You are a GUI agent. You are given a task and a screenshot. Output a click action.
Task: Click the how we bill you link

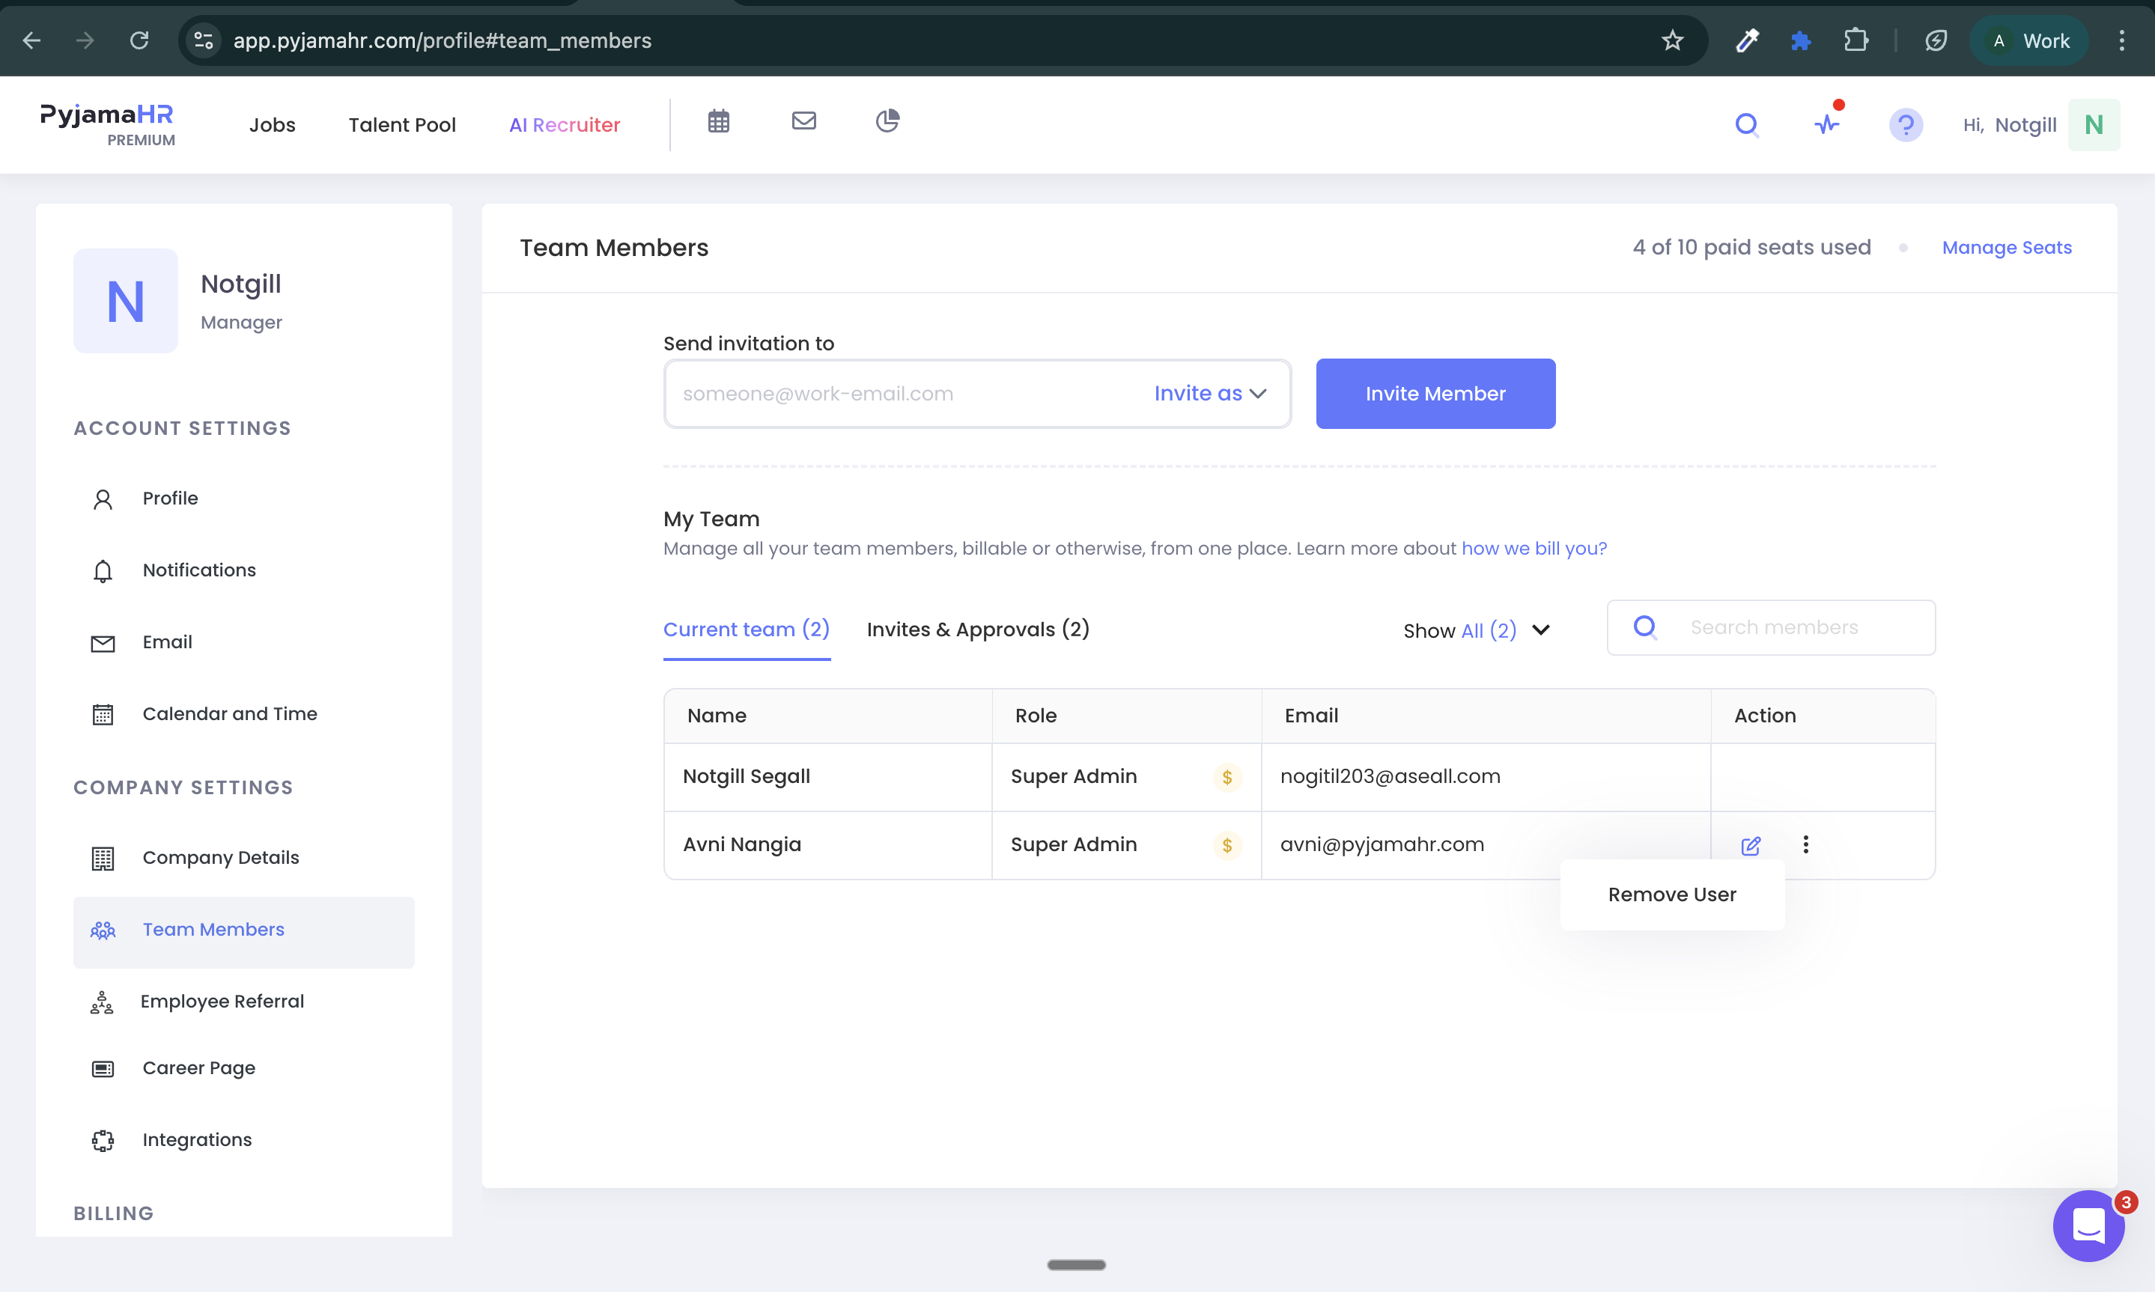coord(1534,549)
